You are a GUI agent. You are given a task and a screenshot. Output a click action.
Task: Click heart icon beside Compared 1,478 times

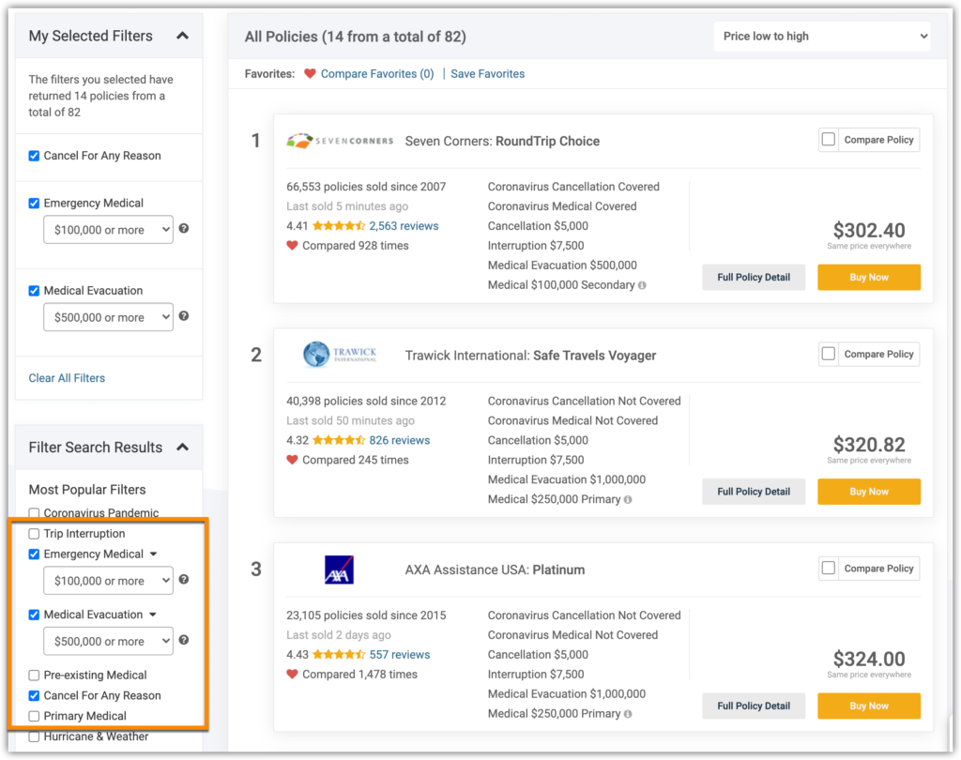pos(293,675)
